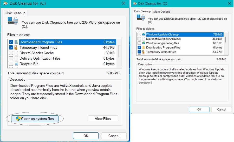Check the Delivery Optimization Files box
This screenshot has width=234, height=142.
click(x=11, y=58)
